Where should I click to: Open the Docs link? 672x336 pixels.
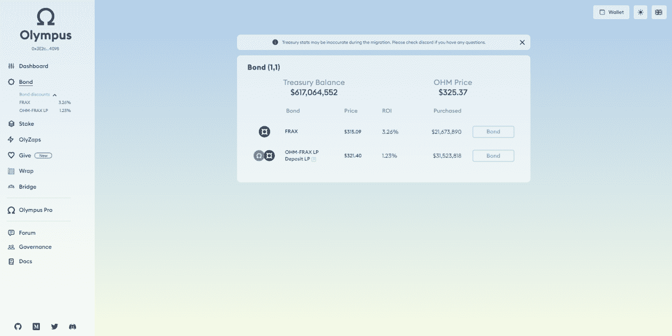point(26,262)
